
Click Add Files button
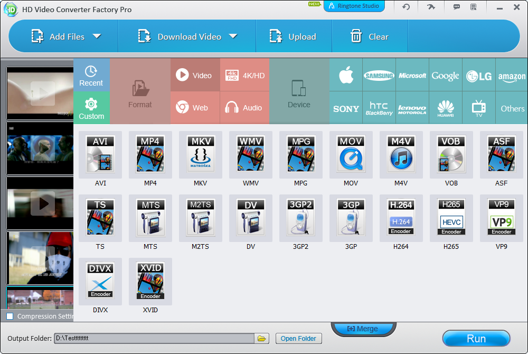[58, 36]
